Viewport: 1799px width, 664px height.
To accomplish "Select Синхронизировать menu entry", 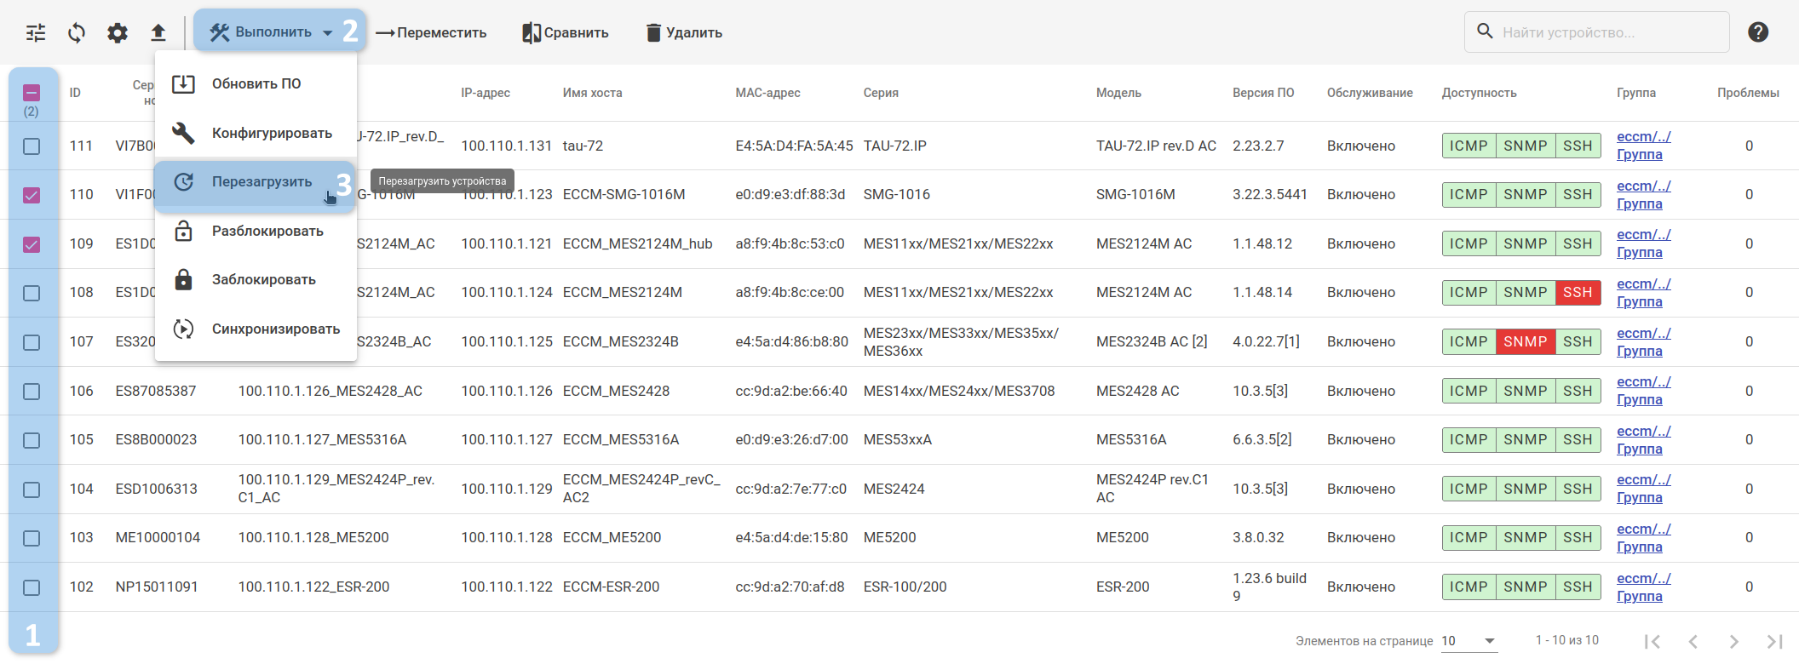I will click(x=275, y=329).
